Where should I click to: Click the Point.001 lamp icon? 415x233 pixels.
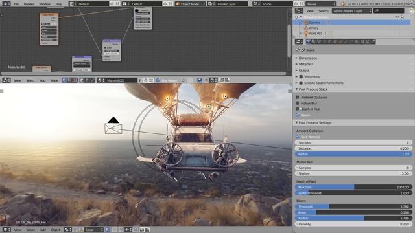(x=306, y=33)
